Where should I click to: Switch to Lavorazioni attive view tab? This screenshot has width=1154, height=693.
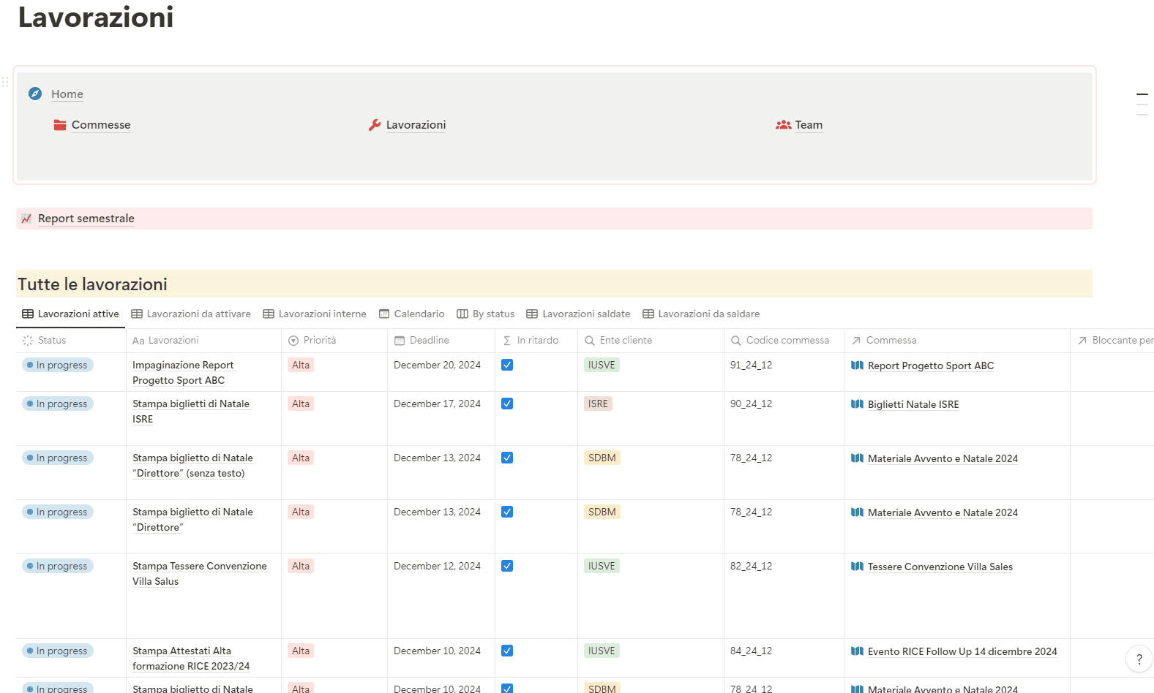click(x=70, y=314)
